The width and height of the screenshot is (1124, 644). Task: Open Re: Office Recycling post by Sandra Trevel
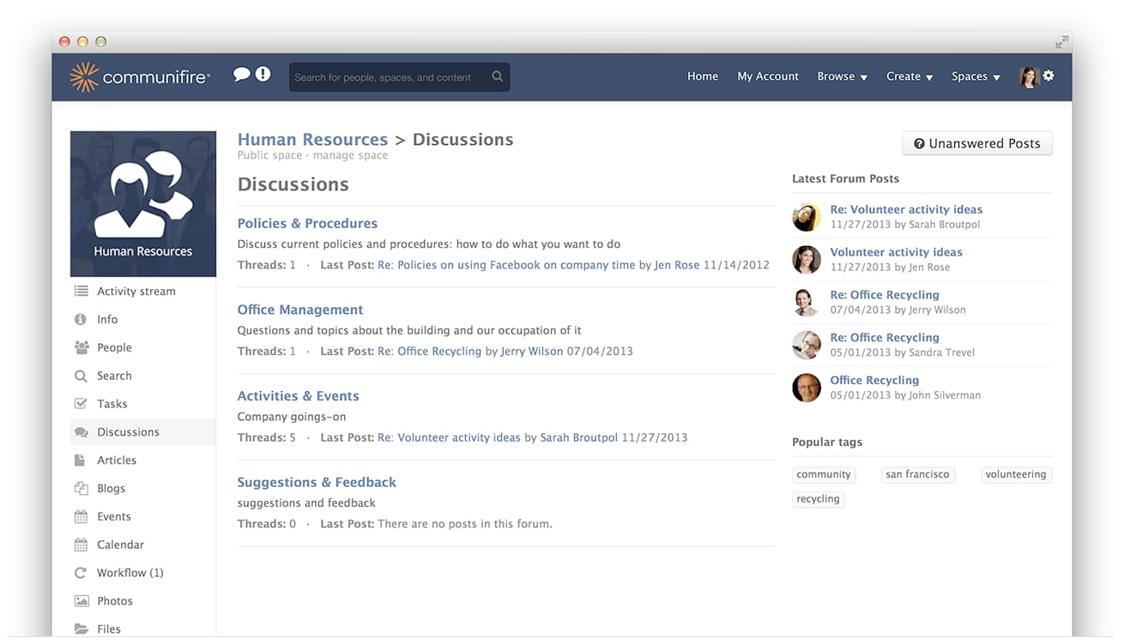[885, 338]
